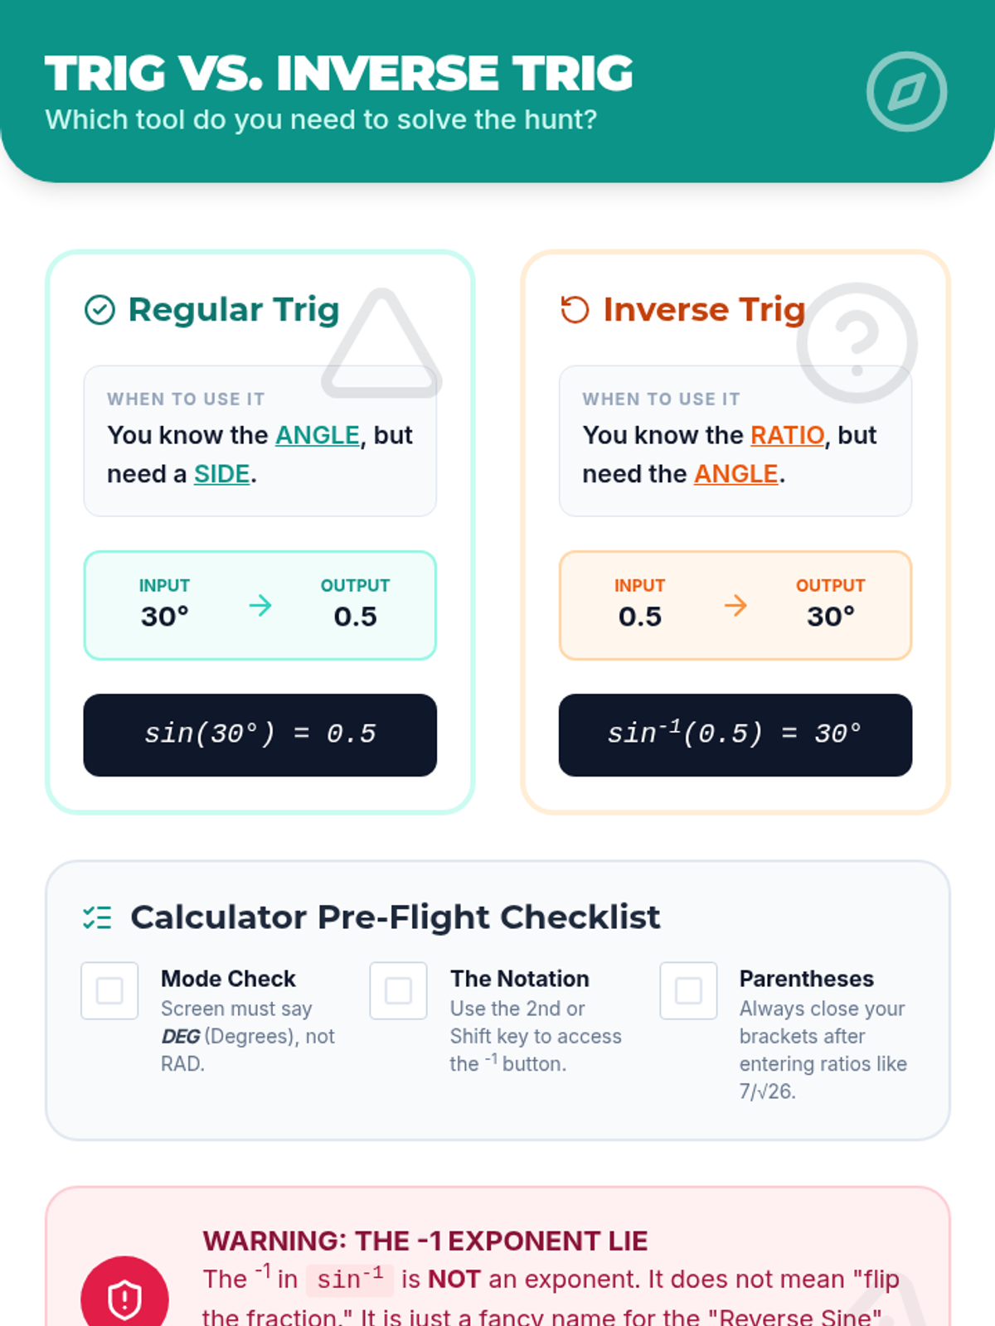Click the faded triangle icon in Regular Trig card
The height and width of the screenshot is (1326, 995).
[x=381, y=343]
